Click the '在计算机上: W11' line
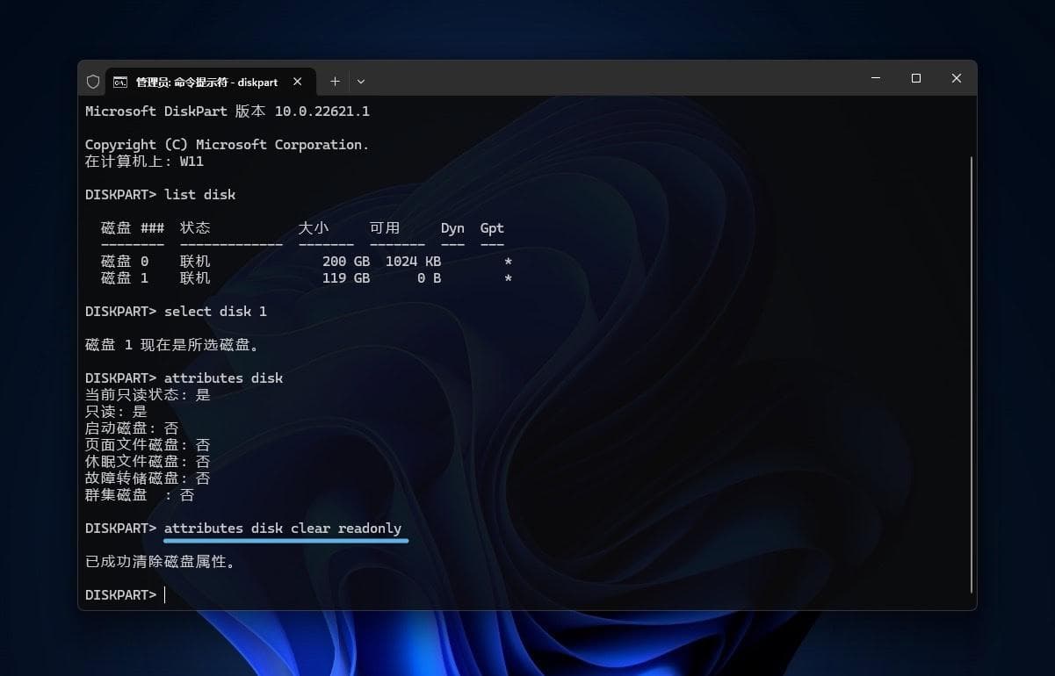The width and height of the screenshot is (1055, 676). pos(145,162)
